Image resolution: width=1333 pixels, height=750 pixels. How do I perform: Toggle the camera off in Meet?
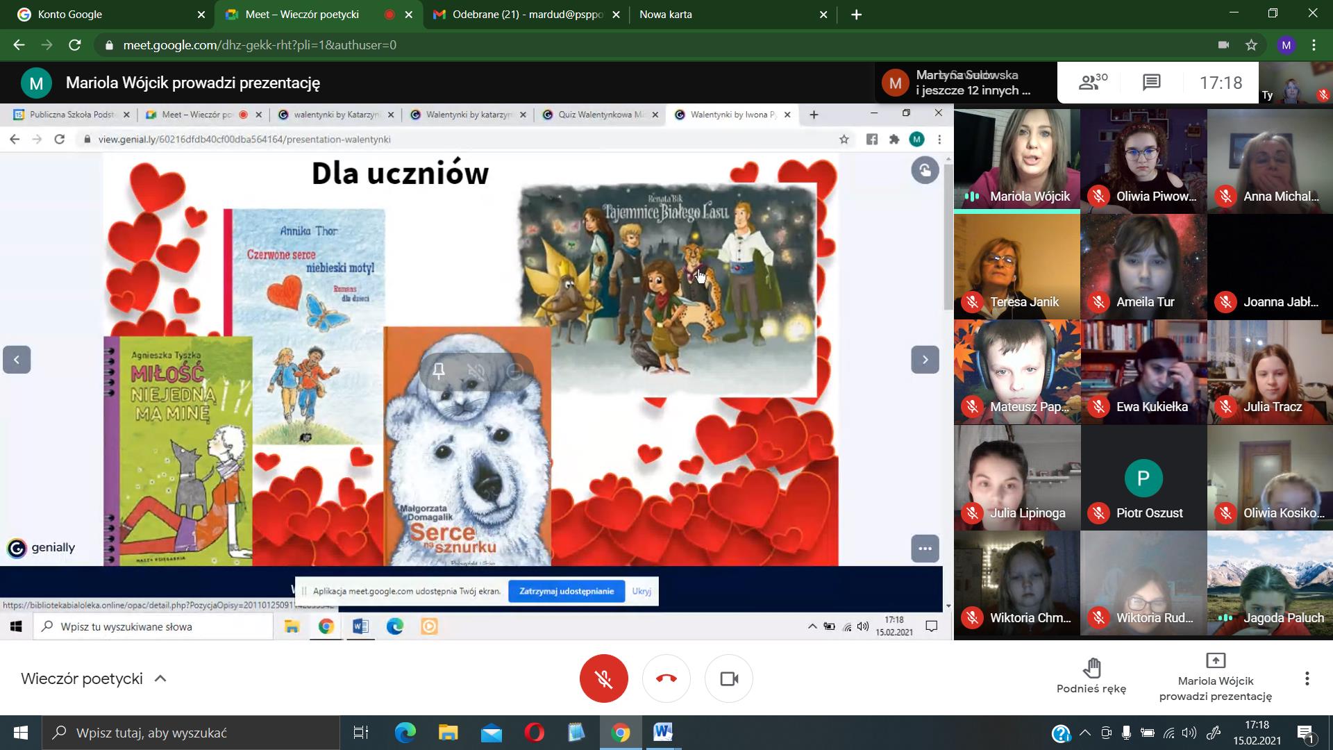click(x=728, y=678)
